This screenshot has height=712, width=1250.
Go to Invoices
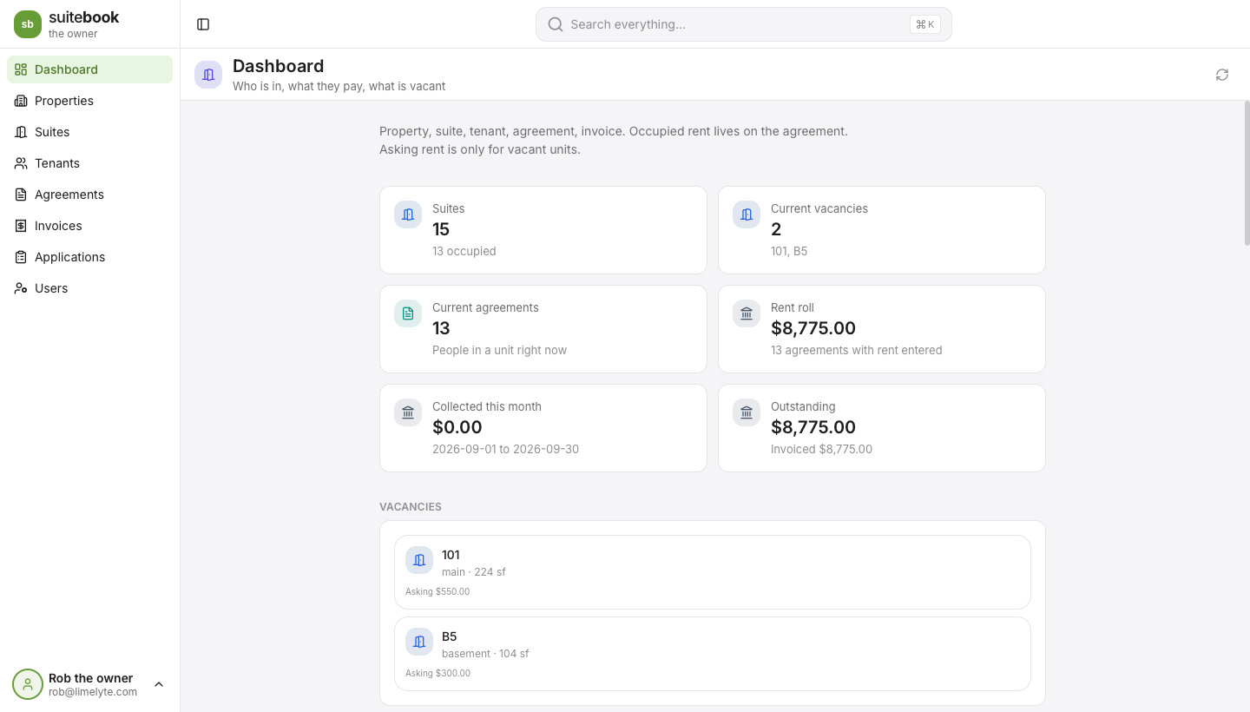pos(90,226)
